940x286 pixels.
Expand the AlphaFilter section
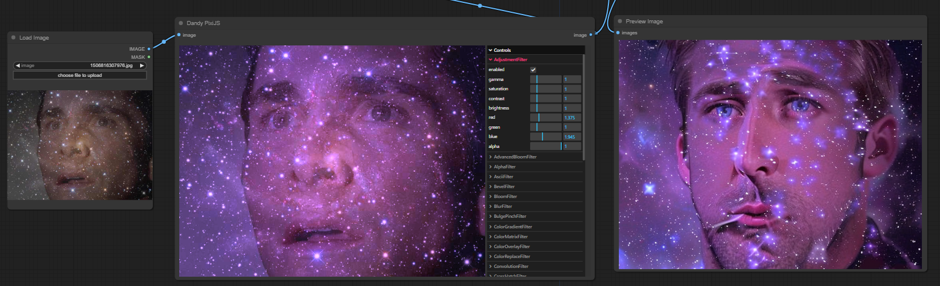click(535, 167)
